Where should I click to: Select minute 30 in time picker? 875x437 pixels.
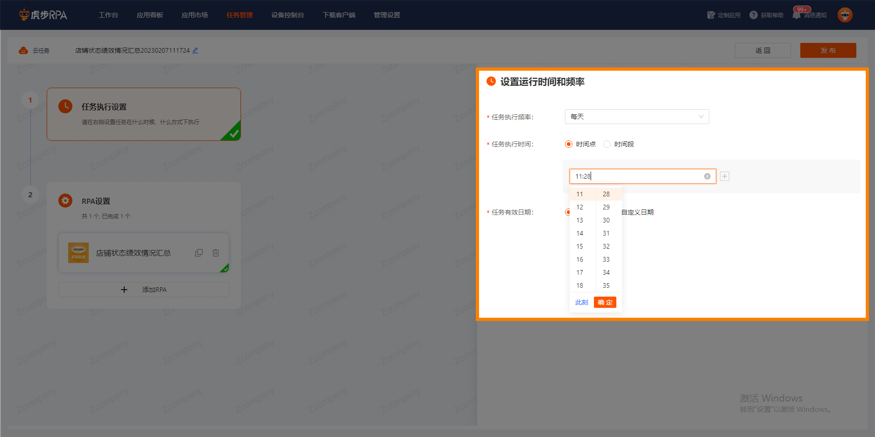click(x=608, y=220)
